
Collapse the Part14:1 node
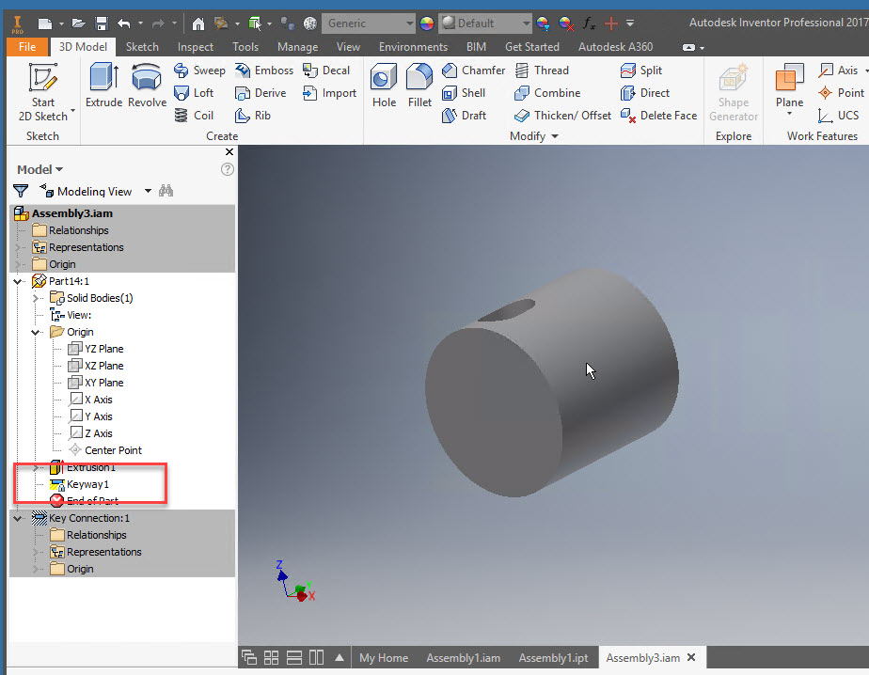coord(16,280)
